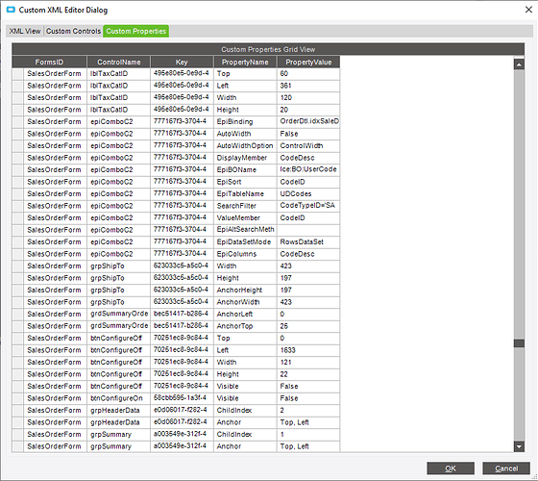This screenshot has height=481, width=538.
Task: Click the Cancel button
Action: click(x=506, y=468)
